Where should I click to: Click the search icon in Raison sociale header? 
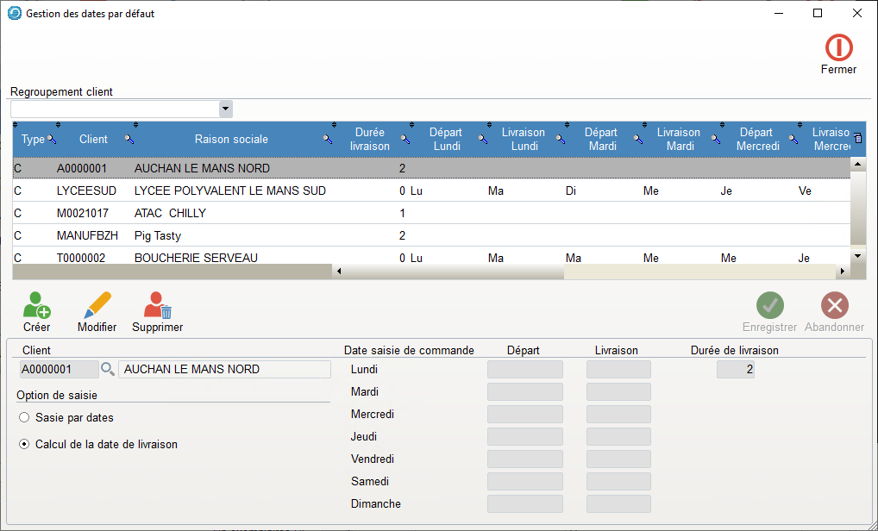pyautogui.click(x=327, y=139)
